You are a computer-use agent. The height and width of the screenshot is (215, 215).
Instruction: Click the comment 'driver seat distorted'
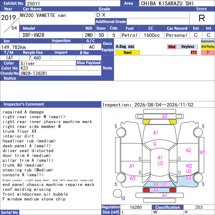[x=28, y=151]
